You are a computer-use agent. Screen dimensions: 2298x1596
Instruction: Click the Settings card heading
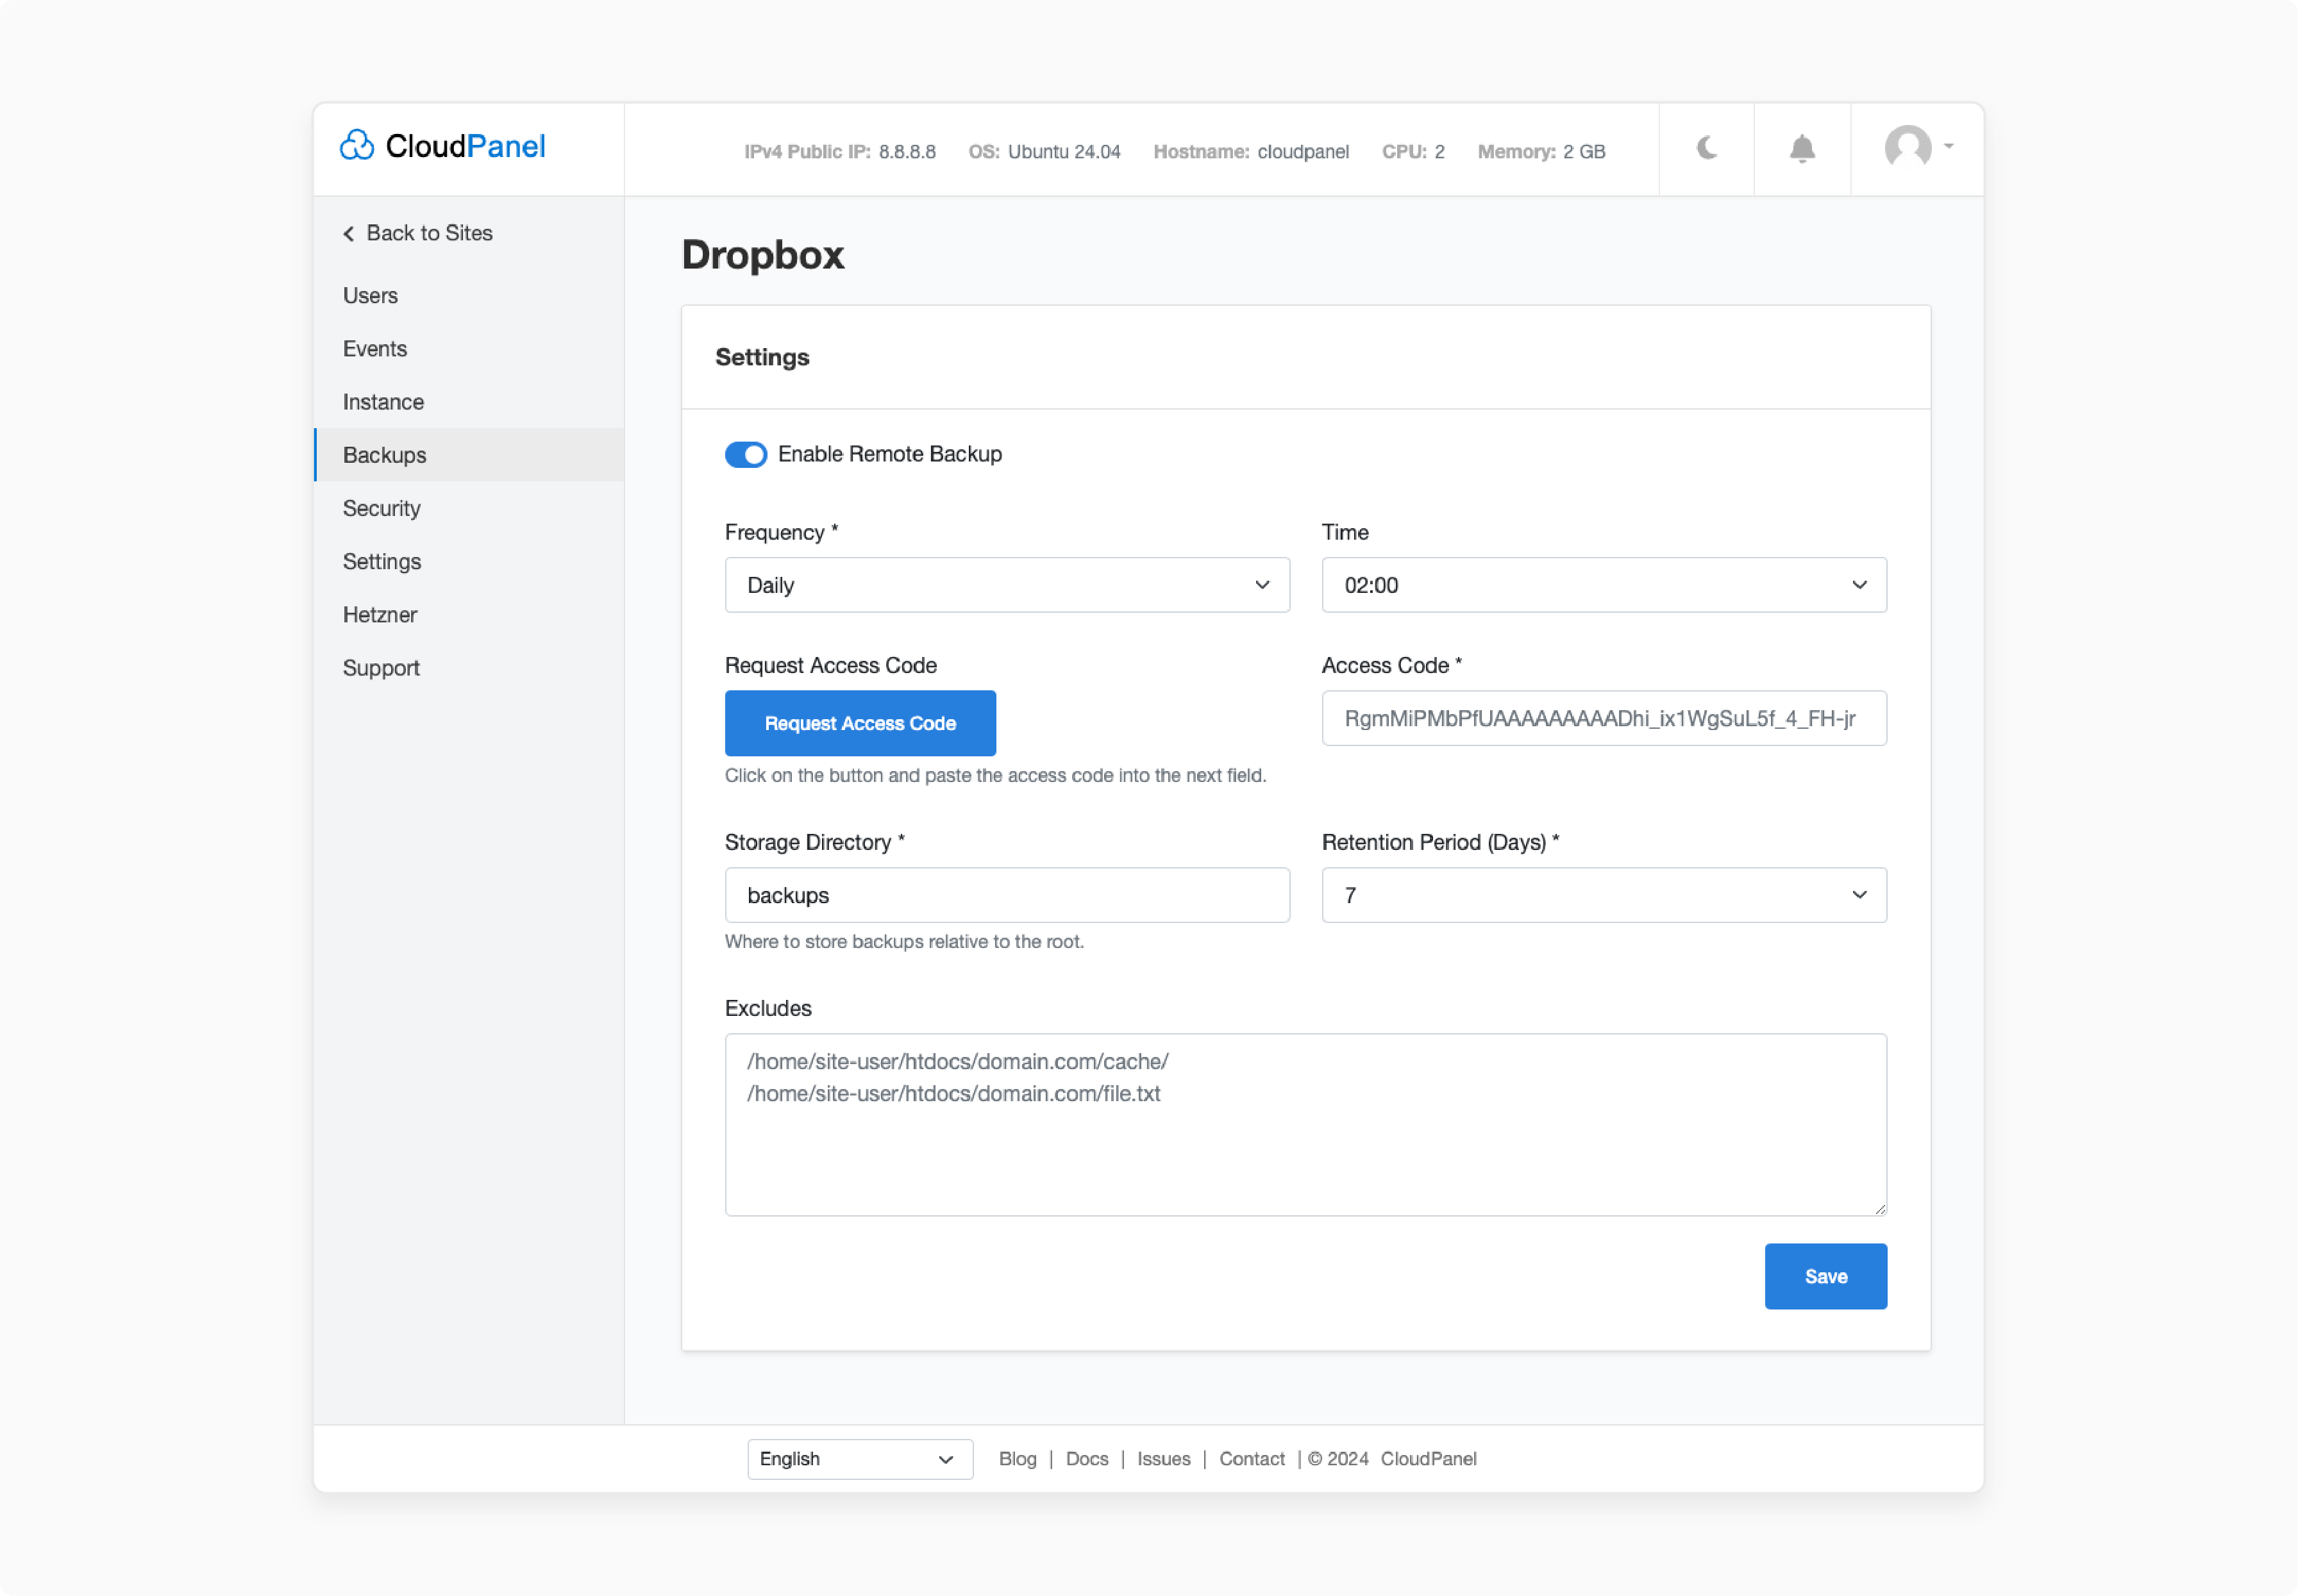761,358
